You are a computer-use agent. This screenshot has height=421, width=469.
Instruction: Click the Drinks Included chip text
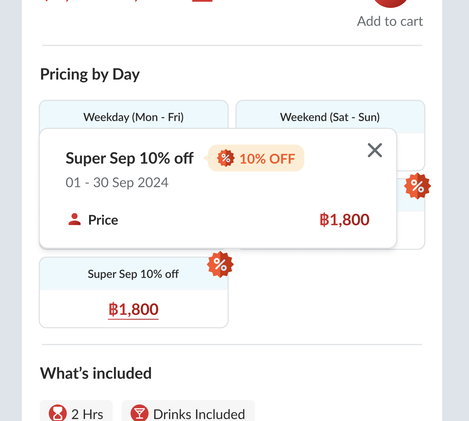click(199, 414)
